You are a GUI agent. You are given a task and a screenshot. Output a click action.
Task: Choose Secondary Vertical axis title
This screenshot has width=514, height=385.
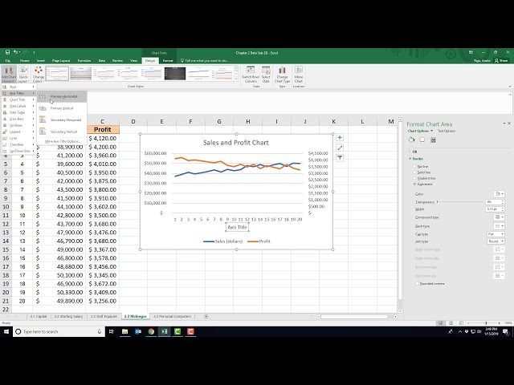point(63,132)
